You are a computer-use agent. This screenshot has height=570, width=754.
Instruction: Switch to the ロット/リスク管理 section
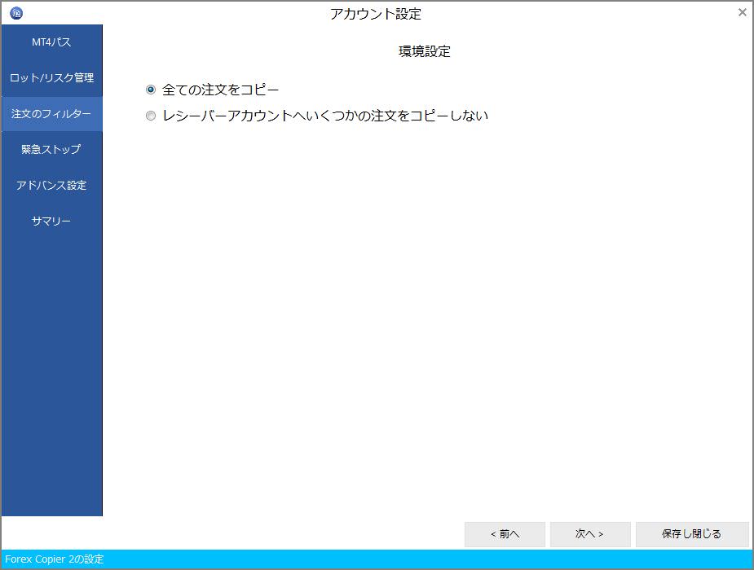51,77
